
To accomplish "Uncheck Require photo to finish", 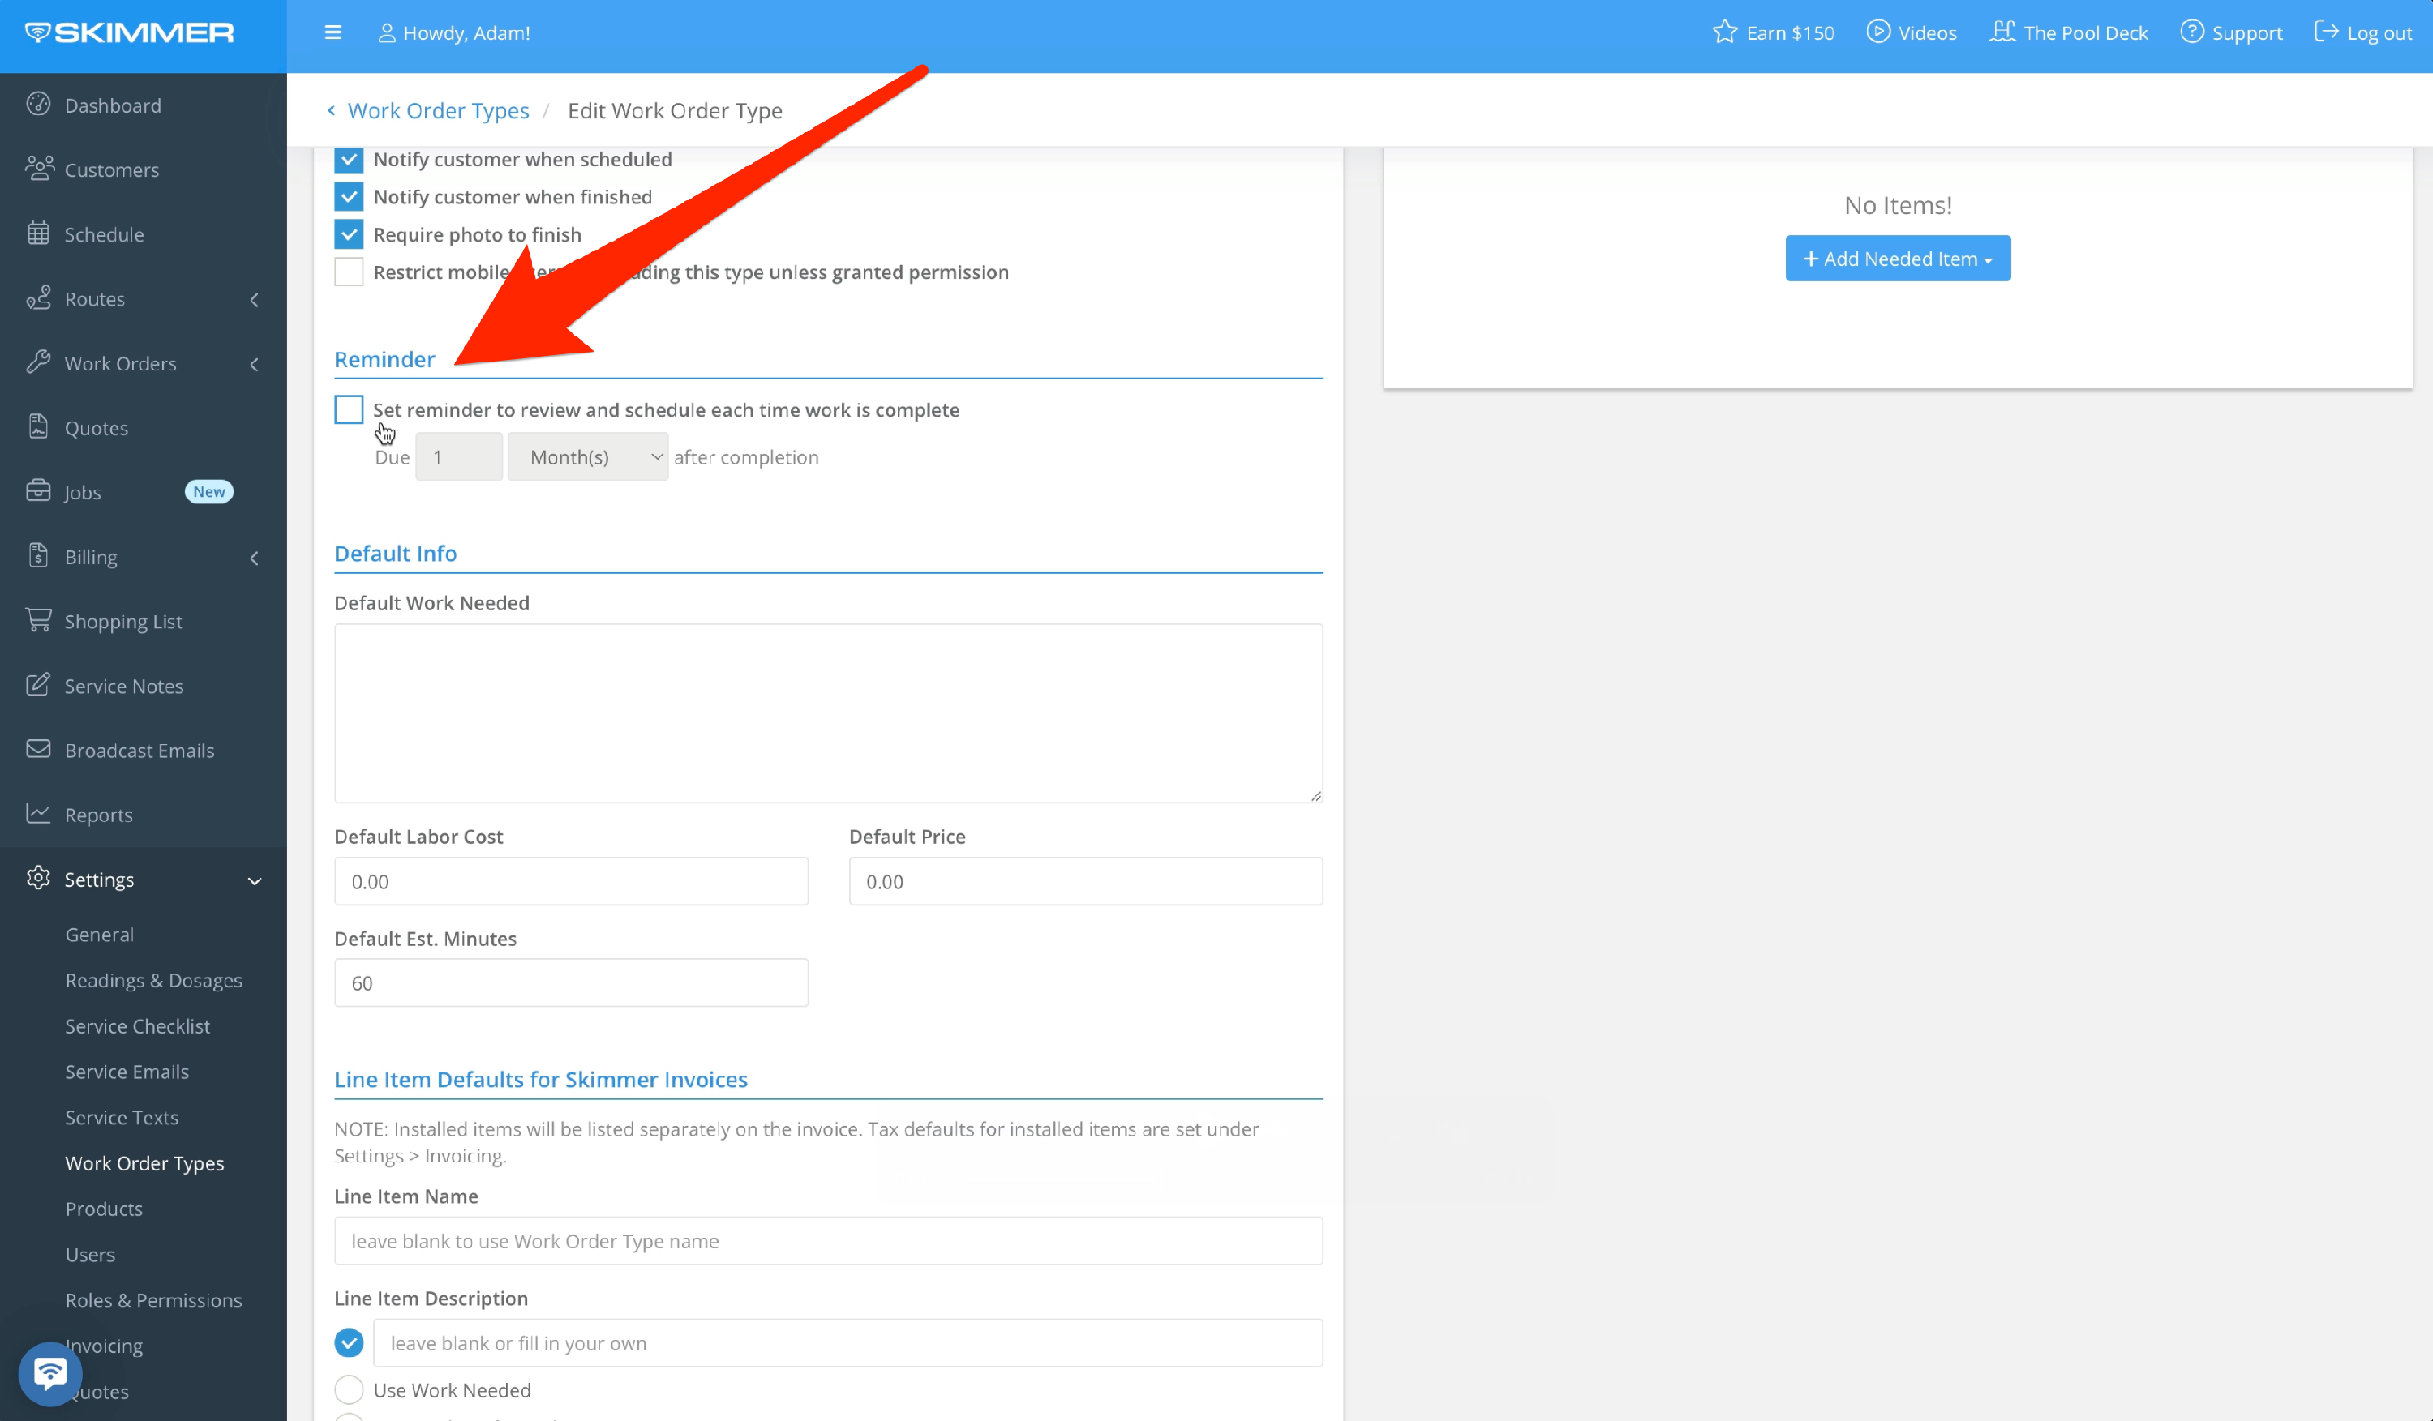I will pyautogui.click(x=349, y=234).
